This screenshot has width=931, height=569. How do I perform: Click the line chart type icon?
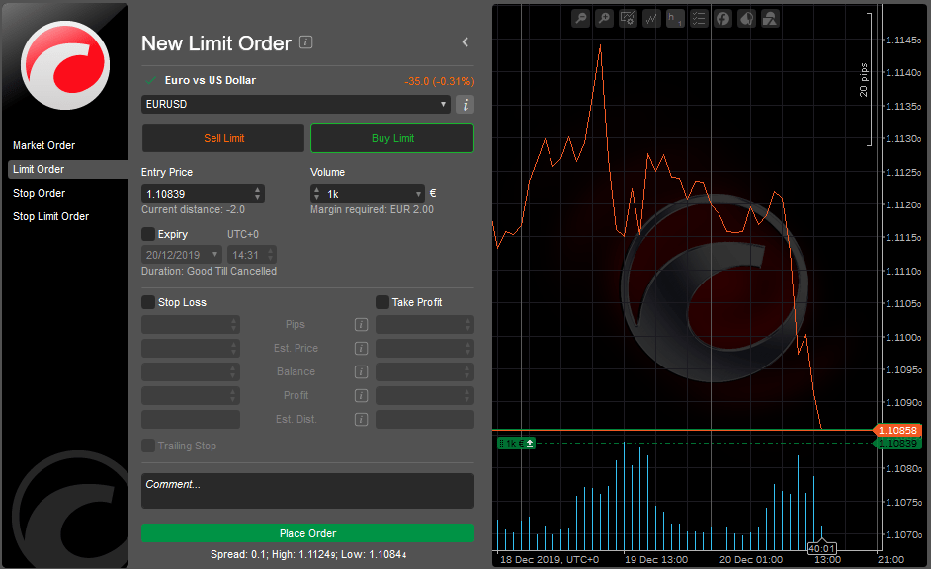651,18
